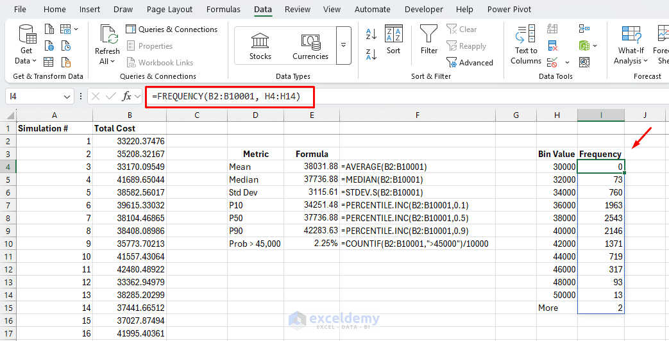
Task: Click the Reapply filter button
Action: tap(466, 46)
